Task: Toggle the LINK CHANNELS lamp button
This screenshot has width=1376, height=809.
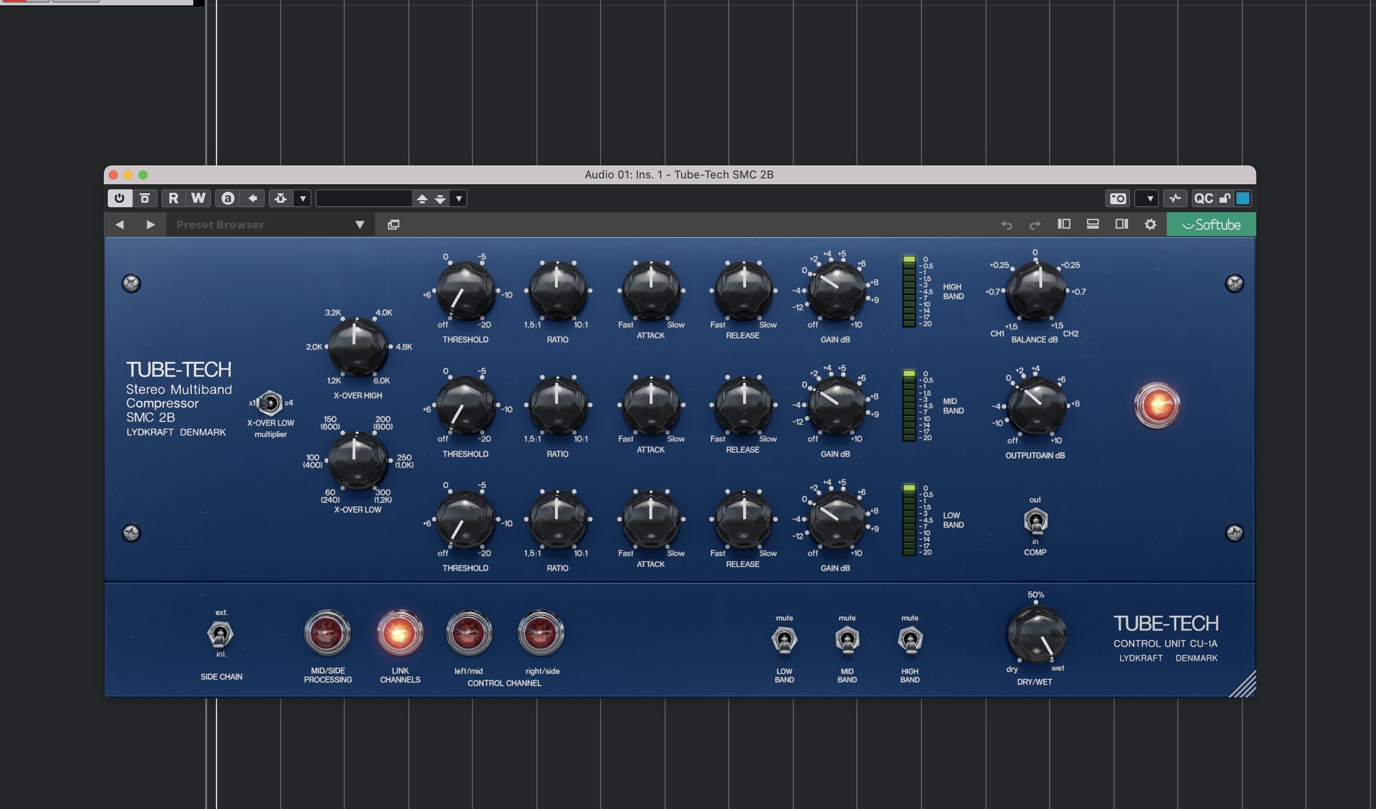Action: (400, 633)
